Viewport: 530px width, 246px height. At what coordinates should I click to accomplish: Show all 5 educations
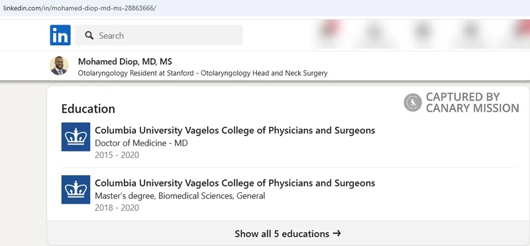click(288, 233)
